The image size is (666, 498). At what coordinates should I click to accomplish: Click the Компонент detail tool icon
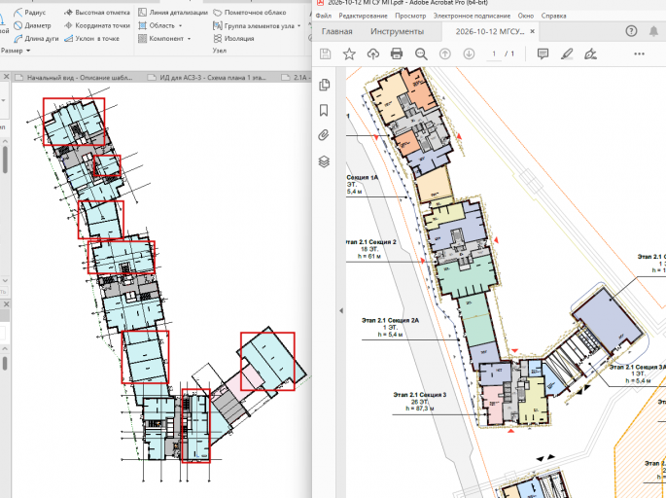point(143,39)
